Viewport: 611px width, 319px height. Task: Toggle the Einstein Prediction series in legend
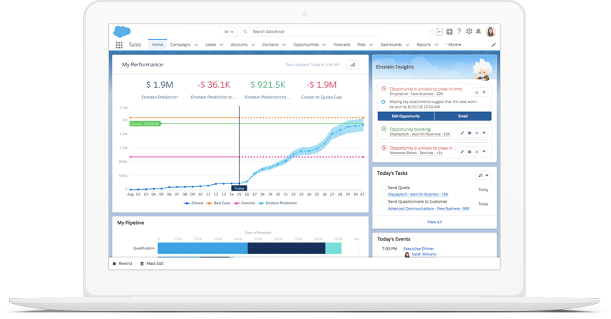(277, 203)
